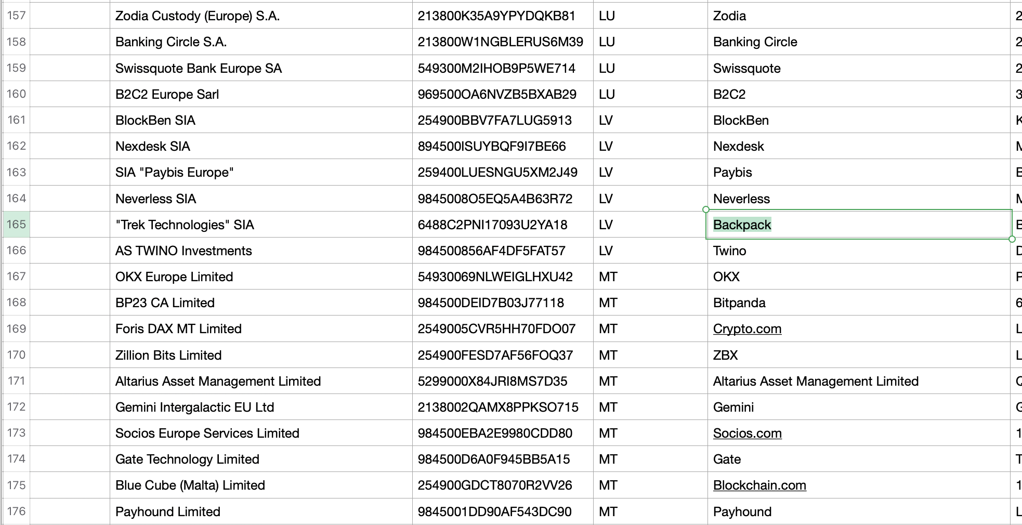Click the selected Backpack cell
Screen dimensions: 1022x525
859,225
